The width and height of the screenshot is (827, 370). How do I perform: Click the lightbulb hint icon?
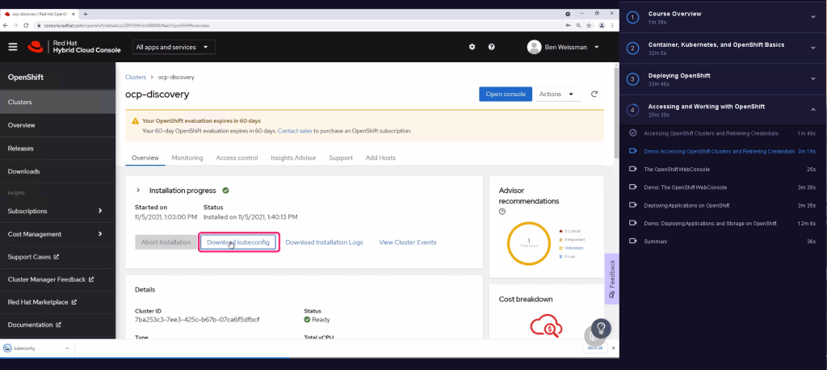pos(601,328)
